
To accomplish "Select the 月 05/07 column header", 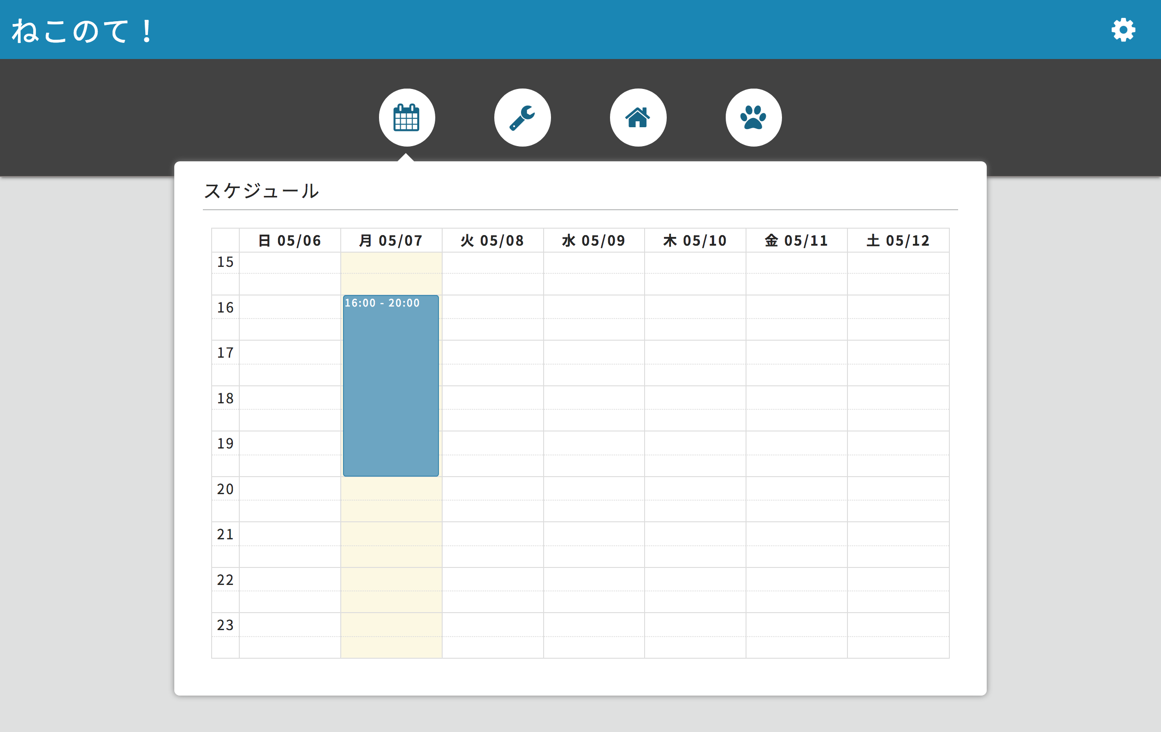I will [391, 241].
